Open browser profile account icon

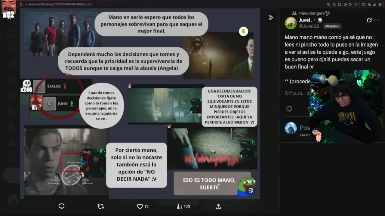tap(369, 4)
